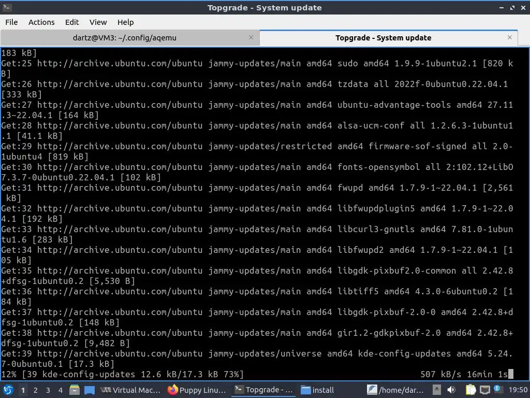The width and height of the screenshot is (530, 398).
Task: Open the Lubuntu start menu
Action: 8,390
